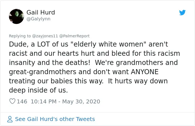
Task: See Gail Hurd's other Tweets
Action: click(x=55, y=119)
